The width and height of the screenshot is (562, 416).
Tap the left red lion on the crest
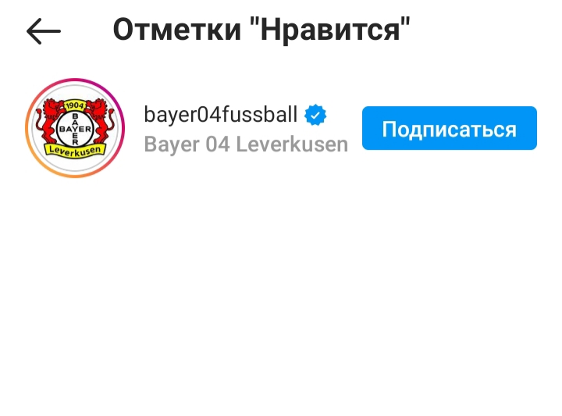point(50,121)
